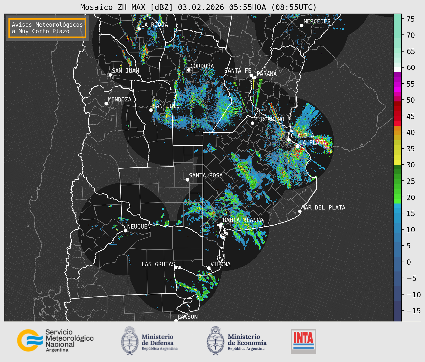Image resolution: width=425 pixels, height=362 pixels.
Task: Click the Ministerio de Economía emblem
Action: coord(215,341)
